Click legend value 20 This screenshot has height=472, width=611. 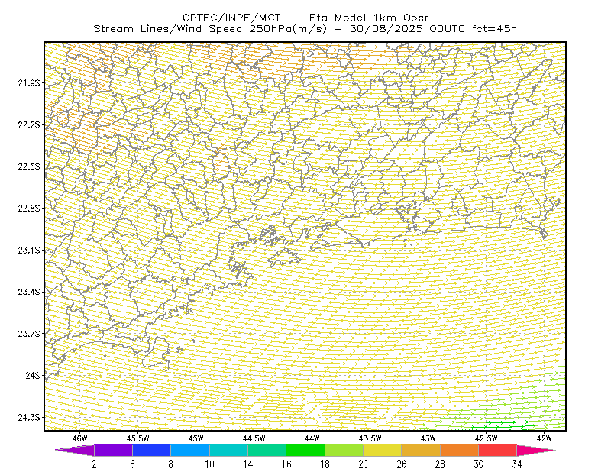[364, 464]
